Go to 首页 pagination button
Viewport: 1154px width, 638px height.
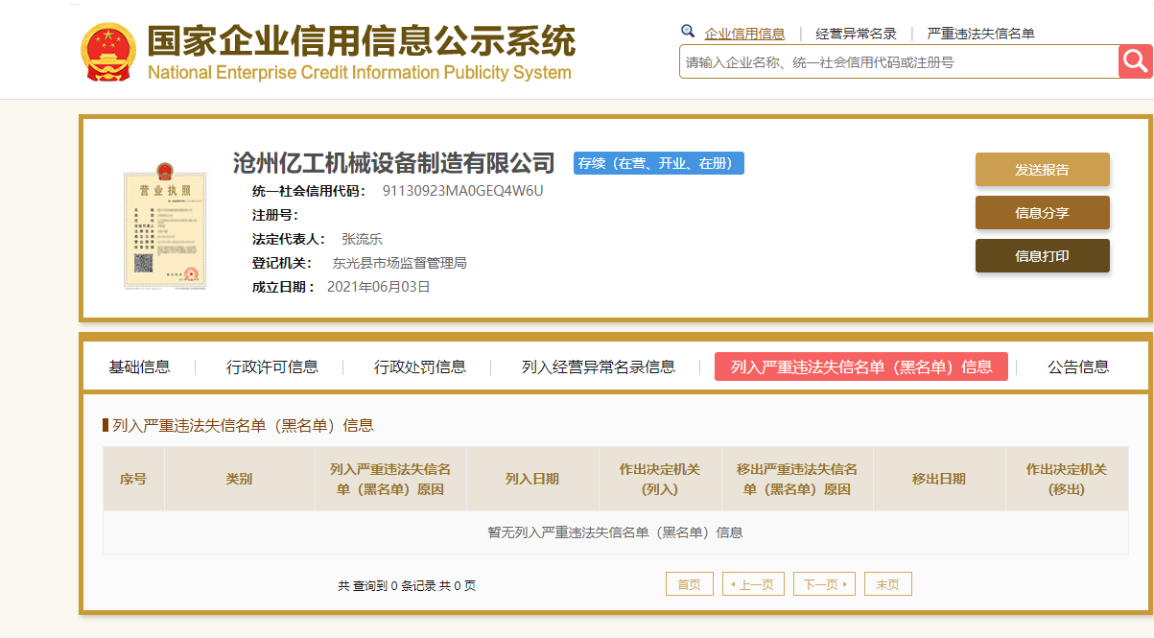(690, 584)
